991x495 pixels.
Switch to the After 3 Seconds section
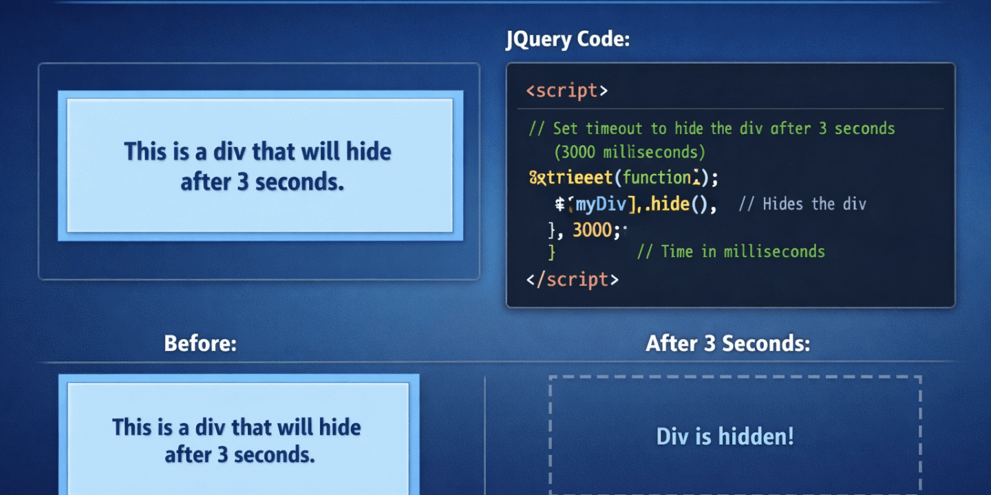click(727, 343)
